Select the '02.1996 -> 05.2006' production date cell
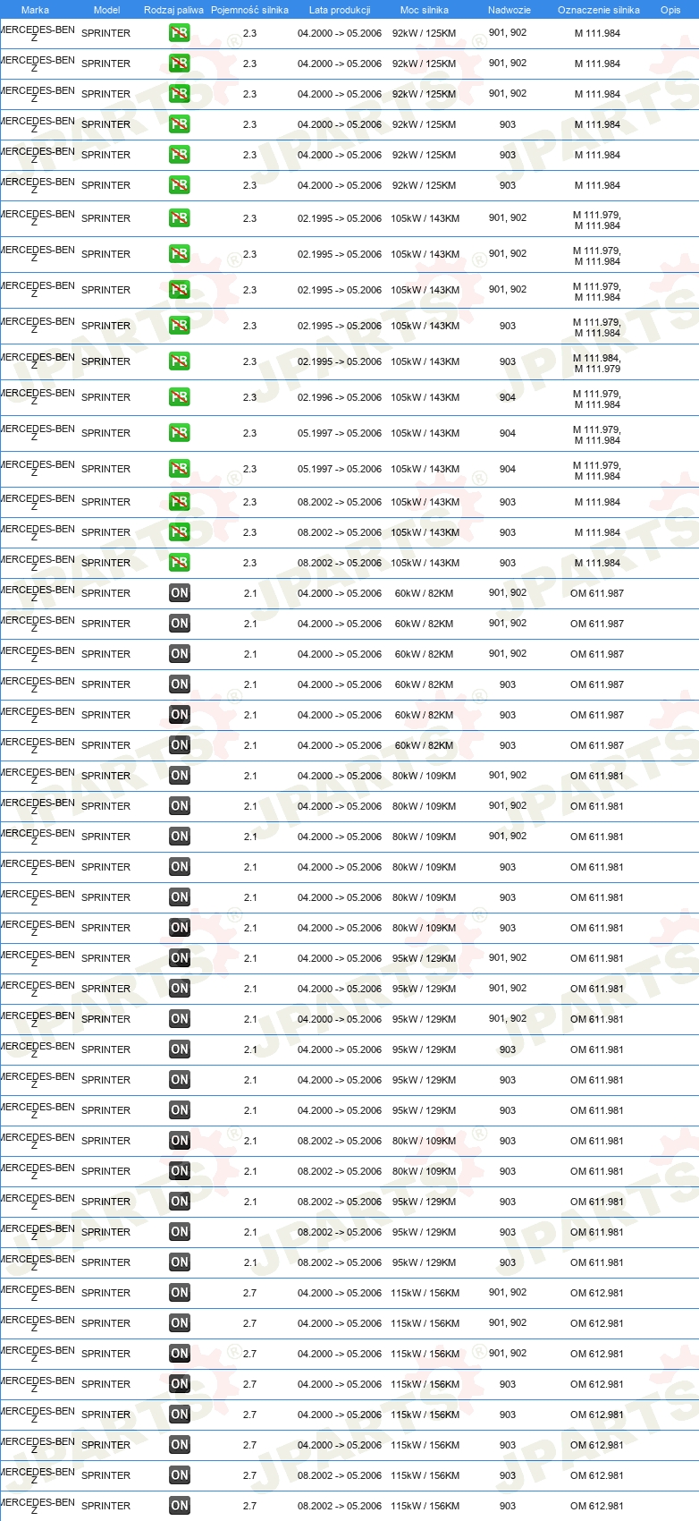This screenshot has width=699, height=1521. coord(340,397)
